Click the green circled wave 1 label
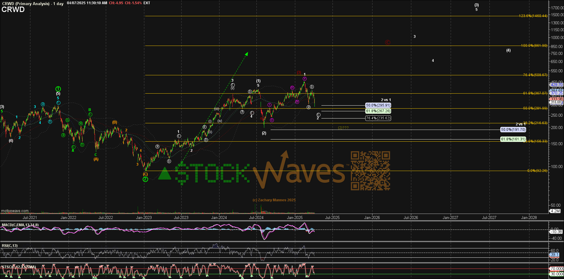The width and height of the screenshot is (564, 279). (58, 89)
